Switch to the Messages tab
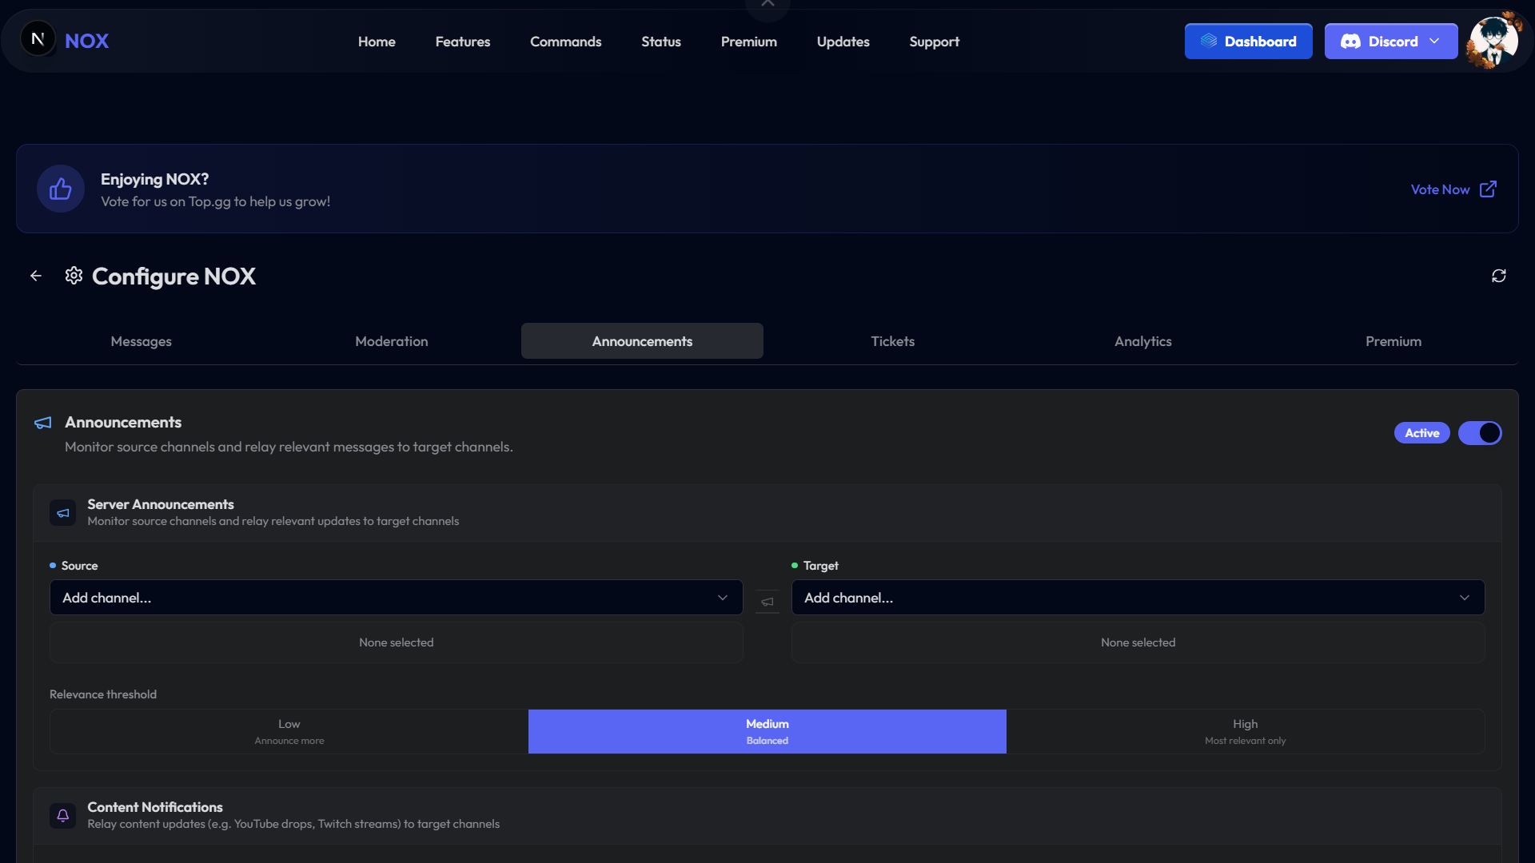Viewport: 1535px width, 863px height. pyautogui.click(x=142, y=341)
